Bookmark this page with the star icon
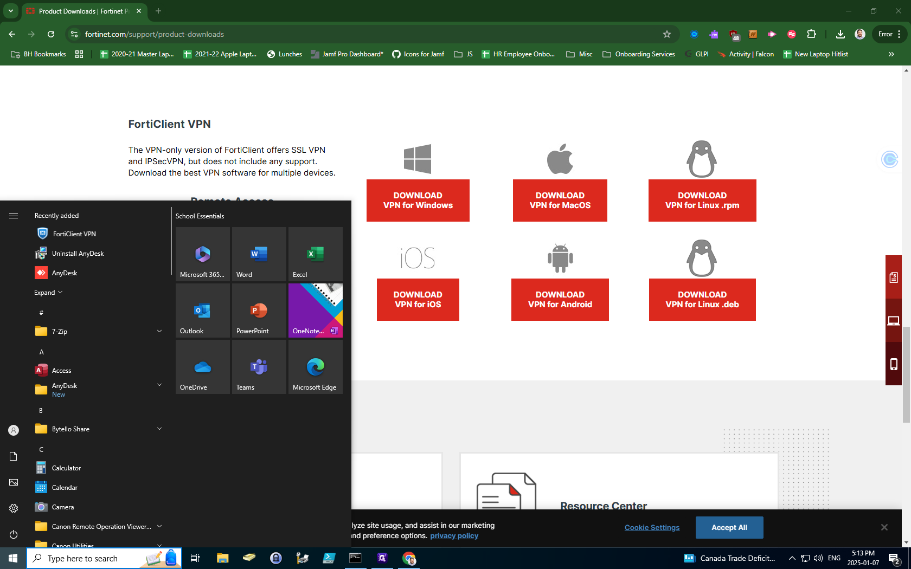Screen dimensions: 911x569 (667, 34)
